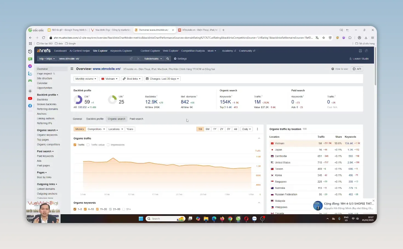Open the Vietnam country dropdown
The height and width of the screenshot is (249, 403).
coord(109,79)
